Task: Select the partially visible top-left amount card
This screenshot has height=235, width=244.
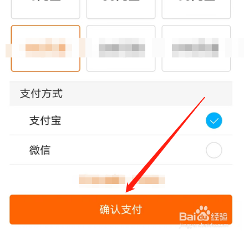Action: [45, 9]
